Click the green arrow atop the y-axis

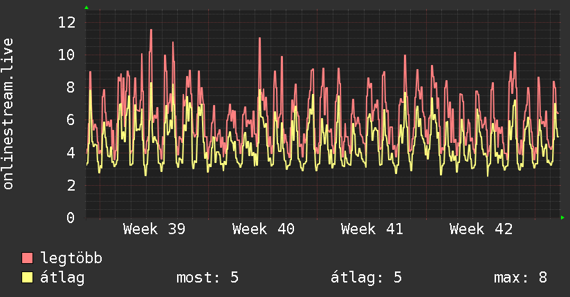click(x=86, y=8)
